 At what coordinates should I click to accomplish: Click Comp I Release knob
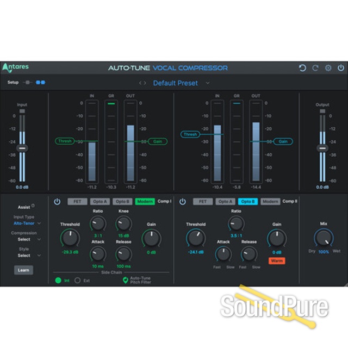pos(123,254)
